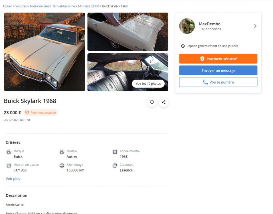The image size is (273, 214).
Task: Click the heart favorite icon
Action: [152, 102]
